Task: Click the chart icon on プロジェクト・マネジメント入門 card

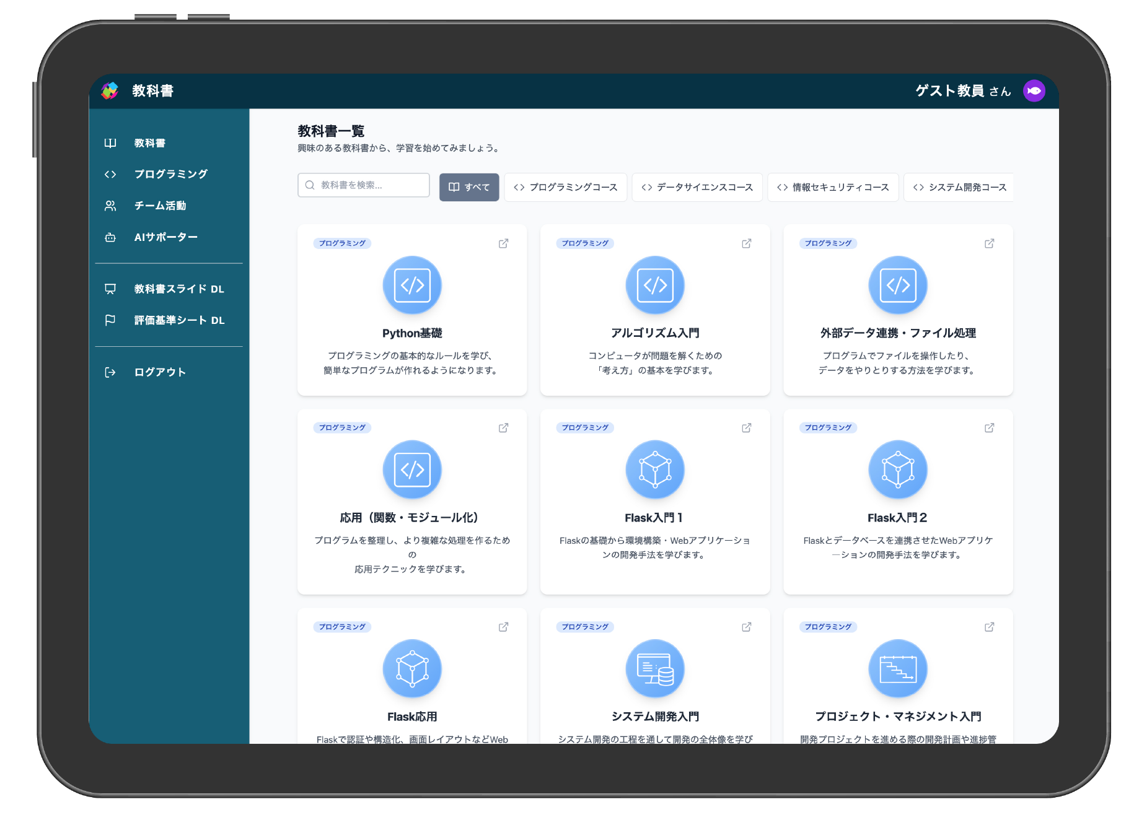Action: click(x=897, y=668)
